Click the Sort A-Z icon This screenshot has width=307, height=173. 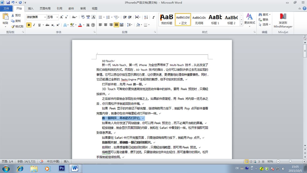[146, 17]
